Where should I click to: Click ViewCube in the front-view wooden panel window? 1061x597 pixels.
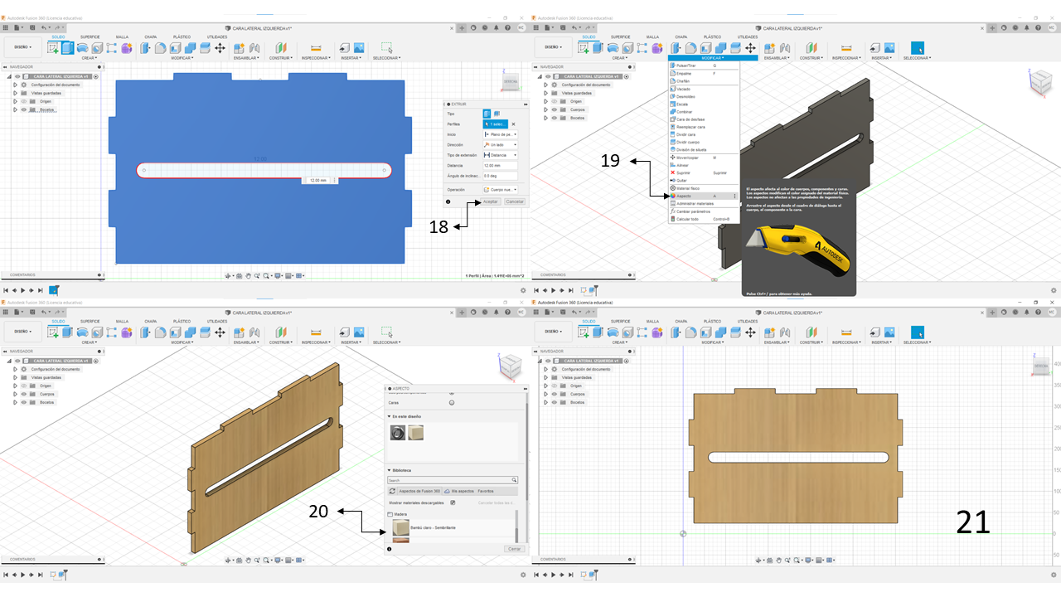pyautogui.click(x=1040, y=367)
